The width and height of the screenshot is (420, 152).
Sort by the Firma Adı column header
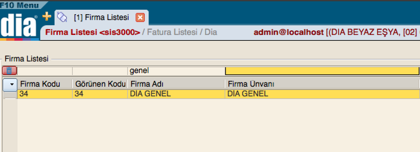(147, 84)
